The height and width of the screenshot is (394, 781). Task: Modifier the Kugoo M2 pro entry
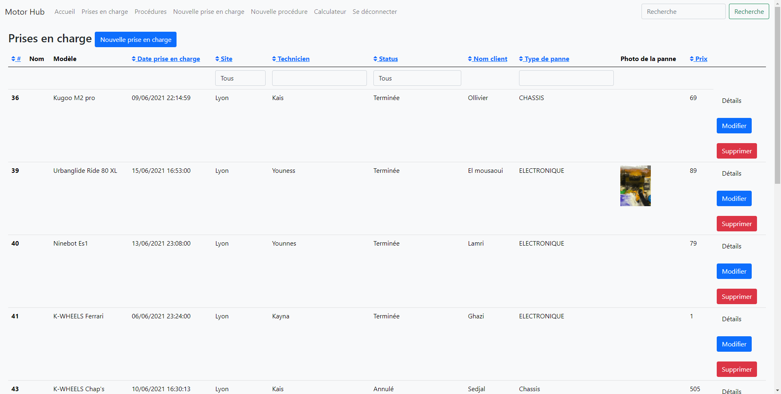tap(734, 126)
